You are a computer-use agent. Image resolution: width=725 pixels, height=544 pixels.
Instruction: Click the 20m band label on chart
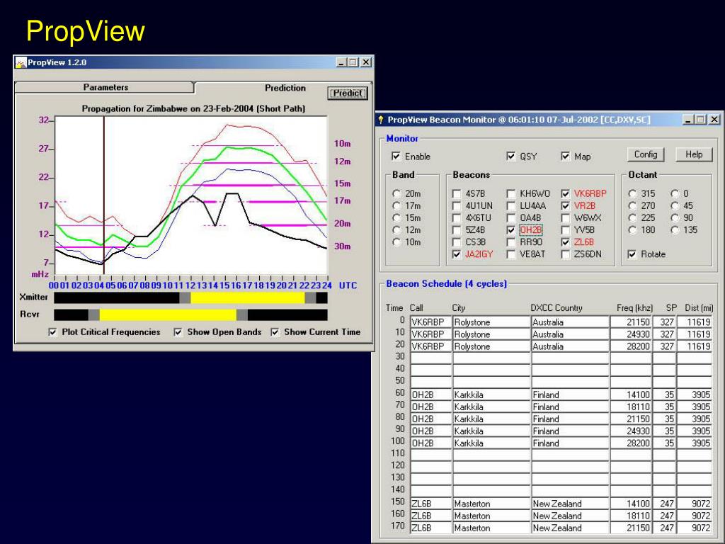click(343, 223)
